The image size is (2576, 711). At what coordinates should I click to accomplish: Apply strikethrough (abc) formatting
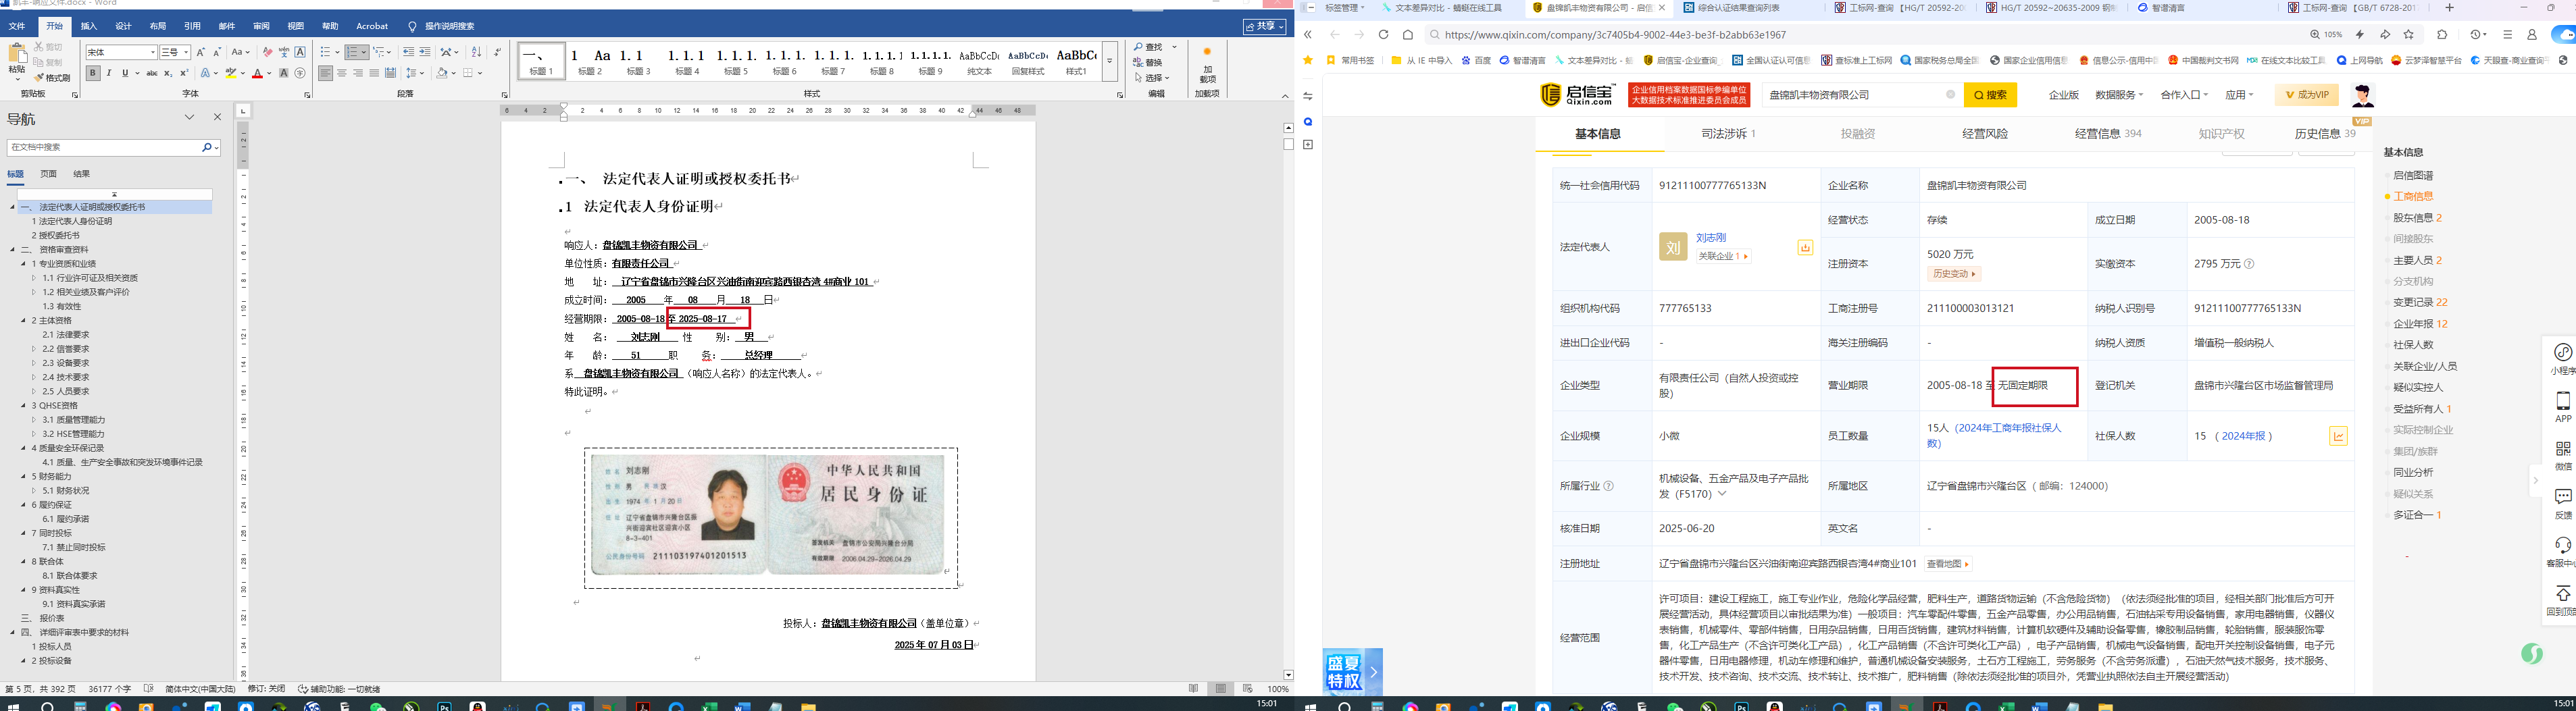point(152,73)
